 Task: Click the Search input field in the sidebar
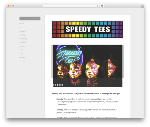(30, 19)
